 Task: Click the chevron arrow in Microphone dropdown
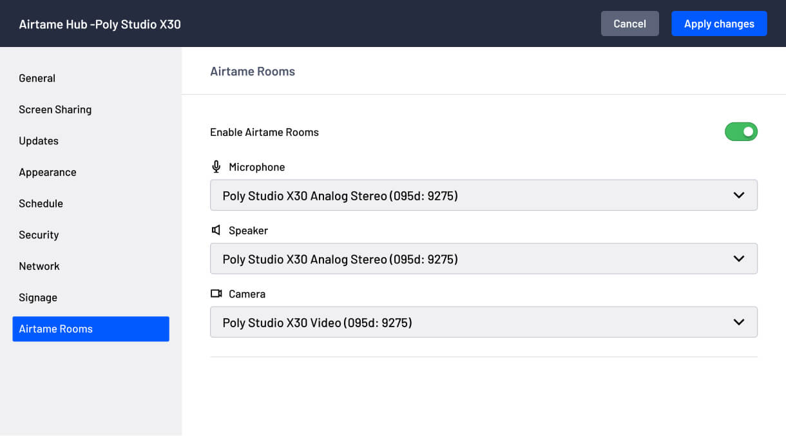[x=739, y=195]
